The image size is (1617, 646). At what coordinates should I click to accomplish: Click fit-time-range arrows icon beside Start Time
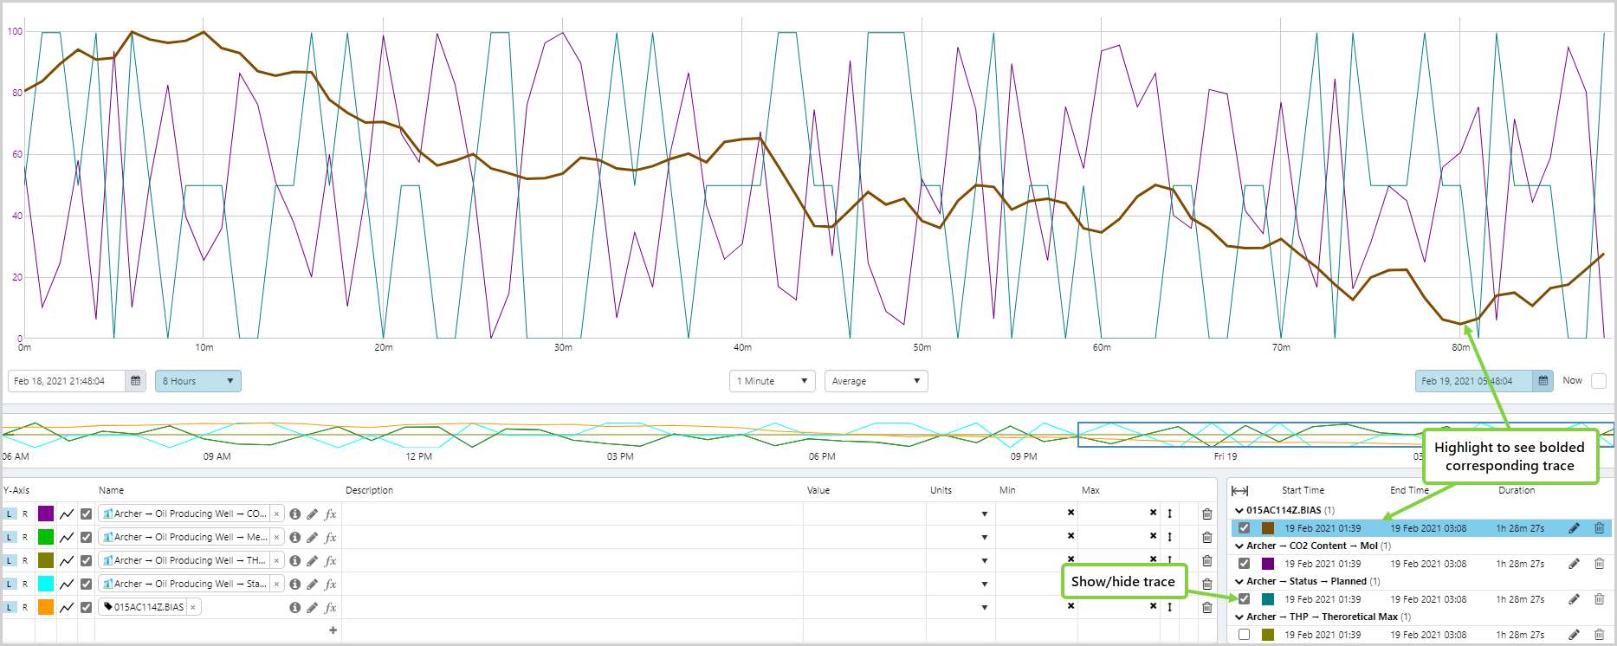click(1239, 491)
